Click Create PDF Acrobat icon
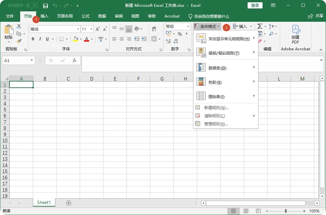 295,34
